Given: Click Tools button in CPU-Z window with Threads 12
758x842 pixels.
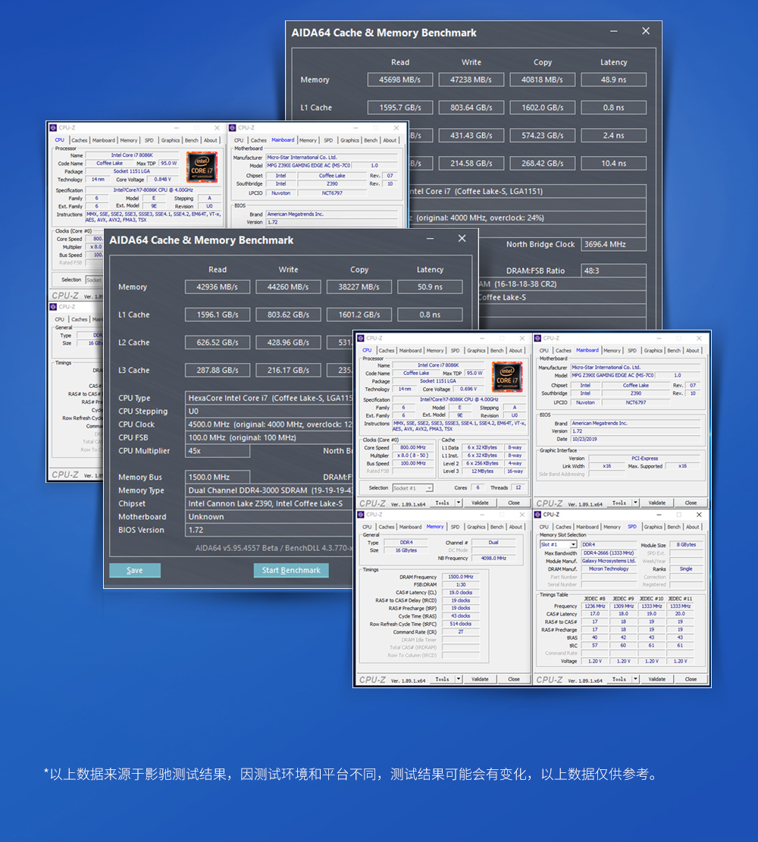Looking at the screenshot, I should pos(442,503).
